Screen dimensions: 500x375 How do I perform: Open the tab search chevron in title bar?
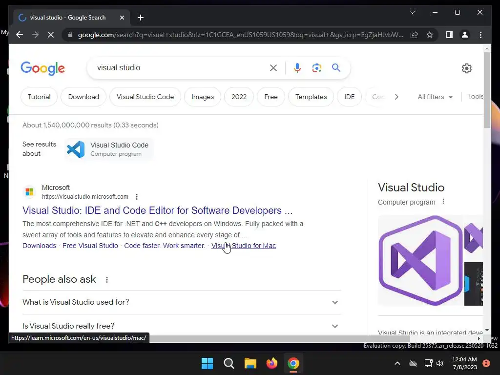pos(412,12)
